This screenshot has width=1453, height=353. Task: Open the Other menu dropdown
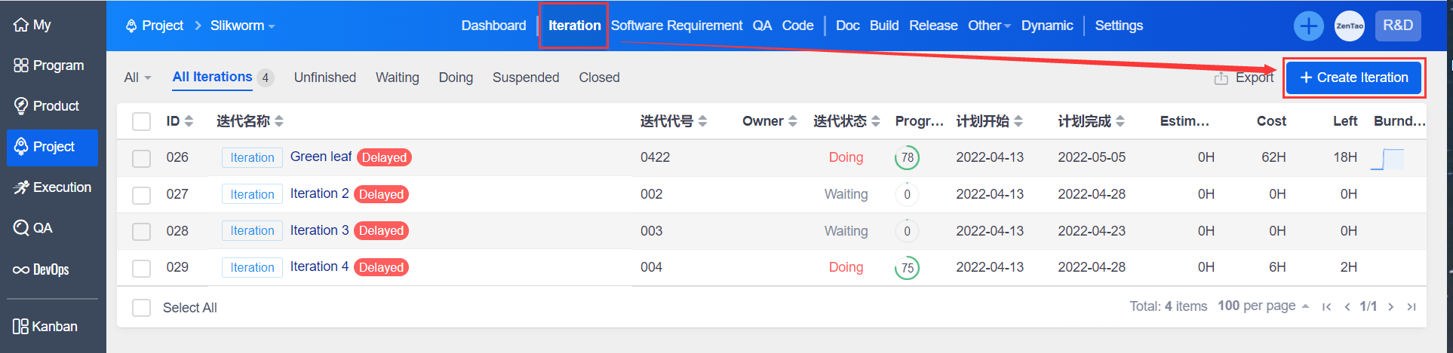point(988,26)
